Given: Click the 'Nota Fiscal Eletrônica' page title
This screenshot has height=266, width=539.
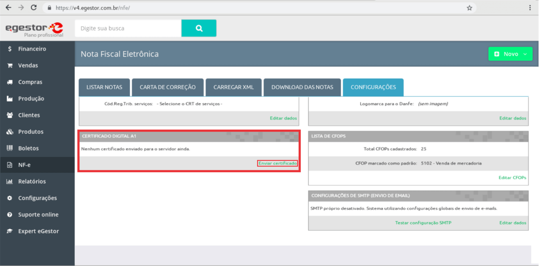Looking at the screenshot, I should [x=120, y=54].
